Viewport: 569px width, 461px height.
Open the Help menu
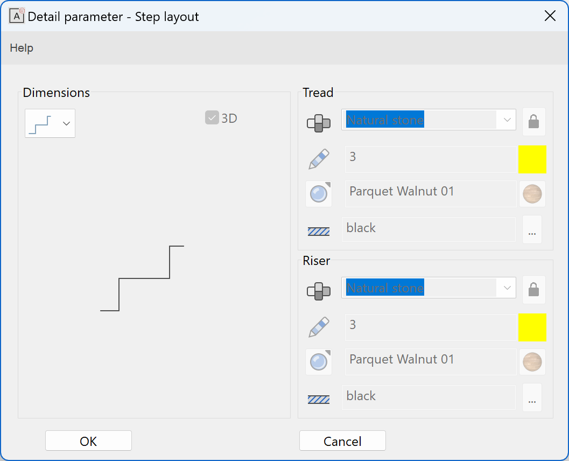(x=21, y=47)
